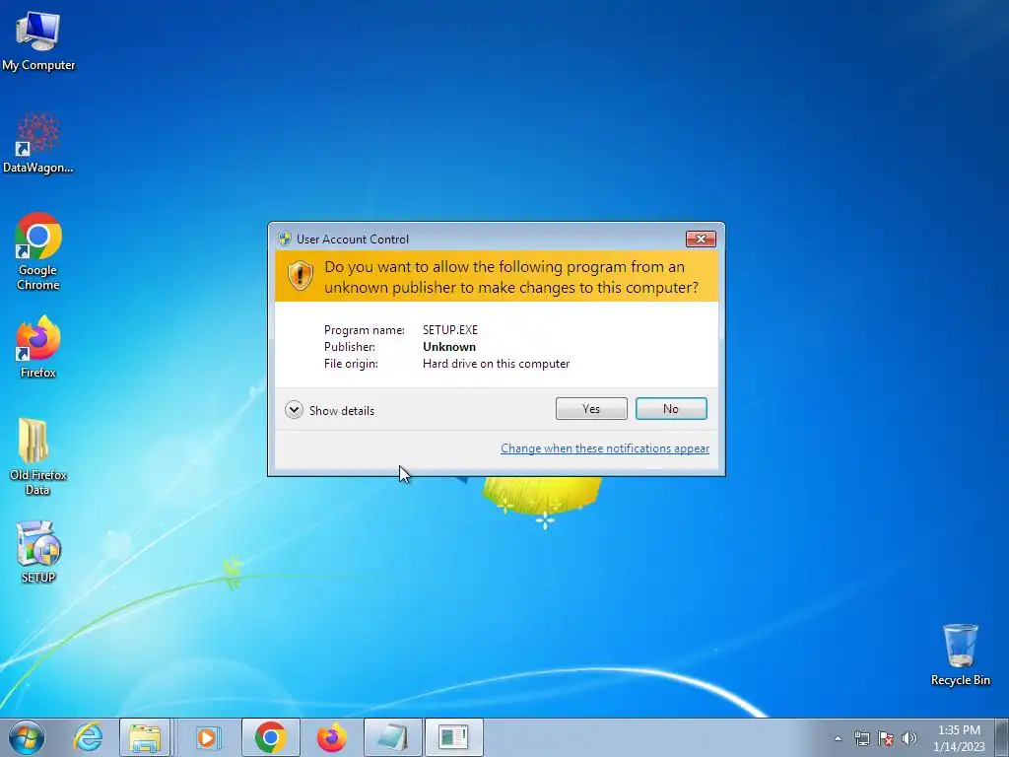
Task: Open the volume speaker tray icon
Action: click(909, 738)
